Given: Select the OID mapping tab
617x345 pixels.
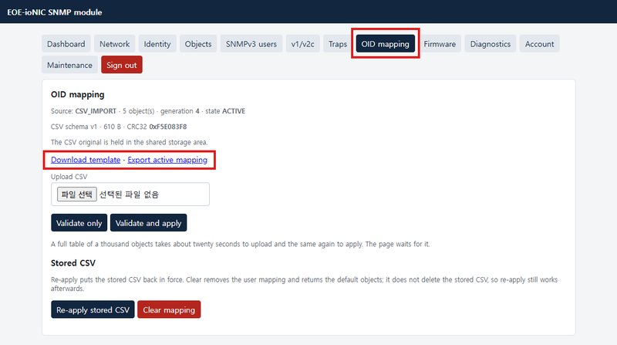Looking at the screenshot, I should (x=385, y=44).
